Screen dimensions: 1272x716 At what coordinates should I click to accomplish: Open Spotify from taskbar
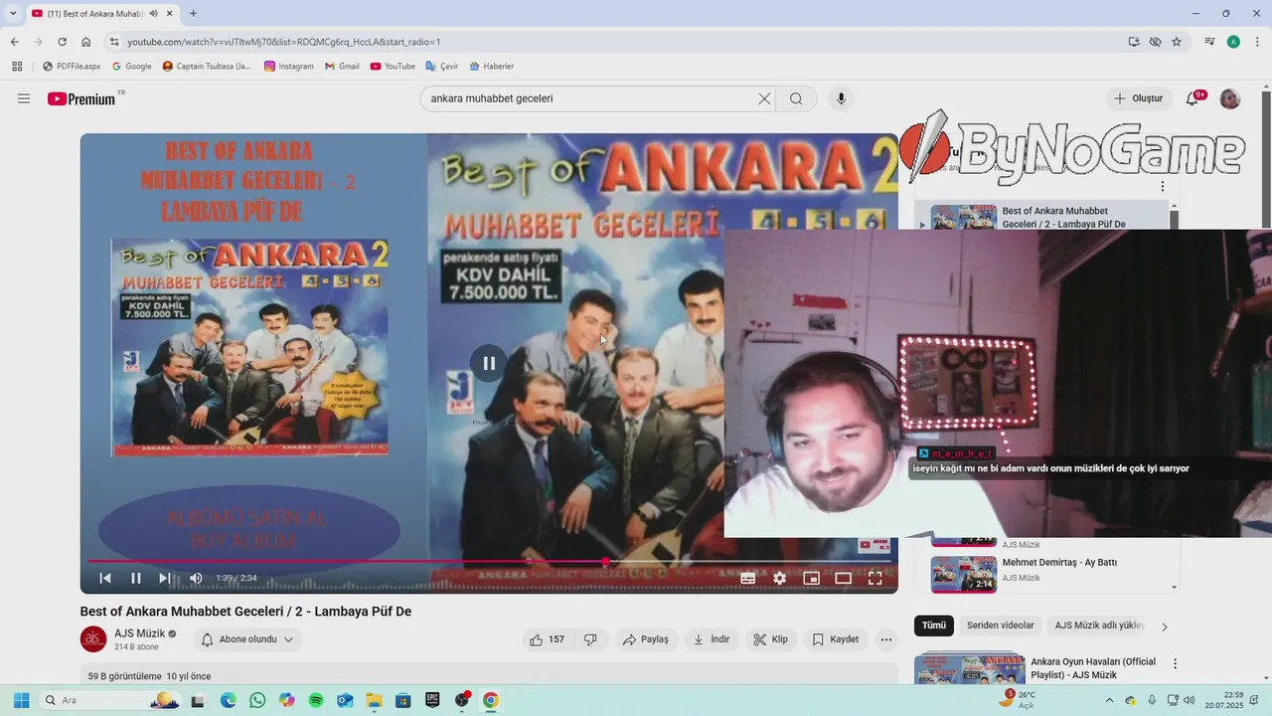point(316,700)
